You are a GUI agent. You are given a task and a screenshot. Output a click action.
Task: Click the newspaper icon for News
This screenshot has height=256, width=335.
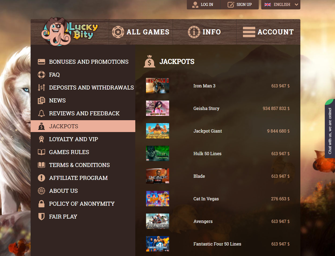click(41, 101)
